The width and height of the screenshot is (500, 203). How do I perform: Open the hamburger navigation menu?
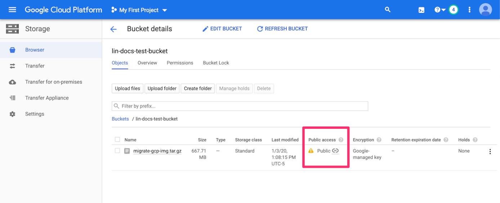point(12,10)
